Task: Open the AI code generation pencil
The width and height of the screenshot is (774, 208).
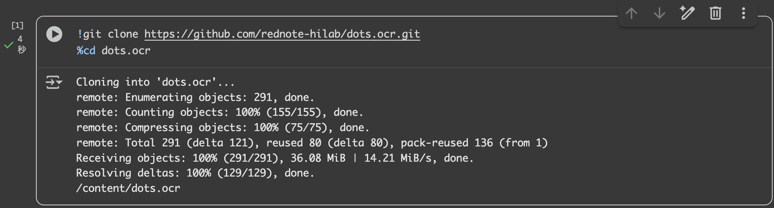Action: [687, 13]
